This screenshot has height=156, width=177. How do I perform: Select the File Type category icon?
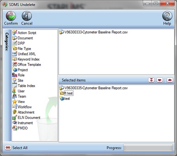tap(15, 48)
